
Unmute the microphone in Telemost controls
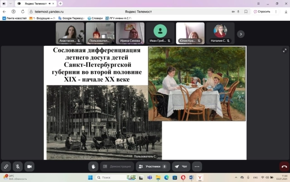[18, 167]
